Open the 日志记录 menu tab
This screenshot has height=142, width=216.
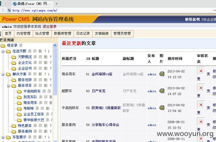click(83, 33)
